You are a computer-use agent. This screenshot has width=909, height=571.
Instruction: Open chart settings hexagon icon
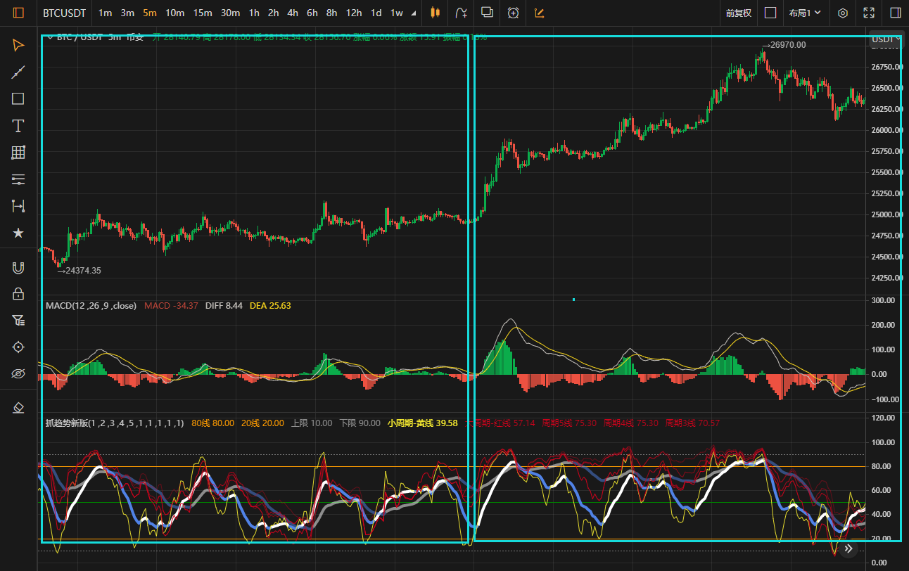click(843, 13)
